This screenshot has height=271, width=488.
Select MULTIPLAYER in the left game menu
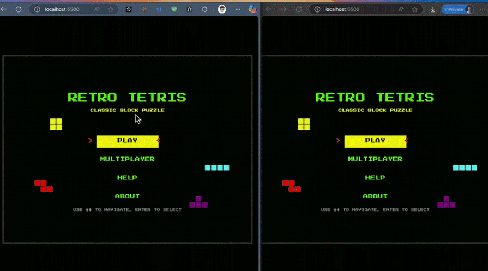tap(127, 159)
